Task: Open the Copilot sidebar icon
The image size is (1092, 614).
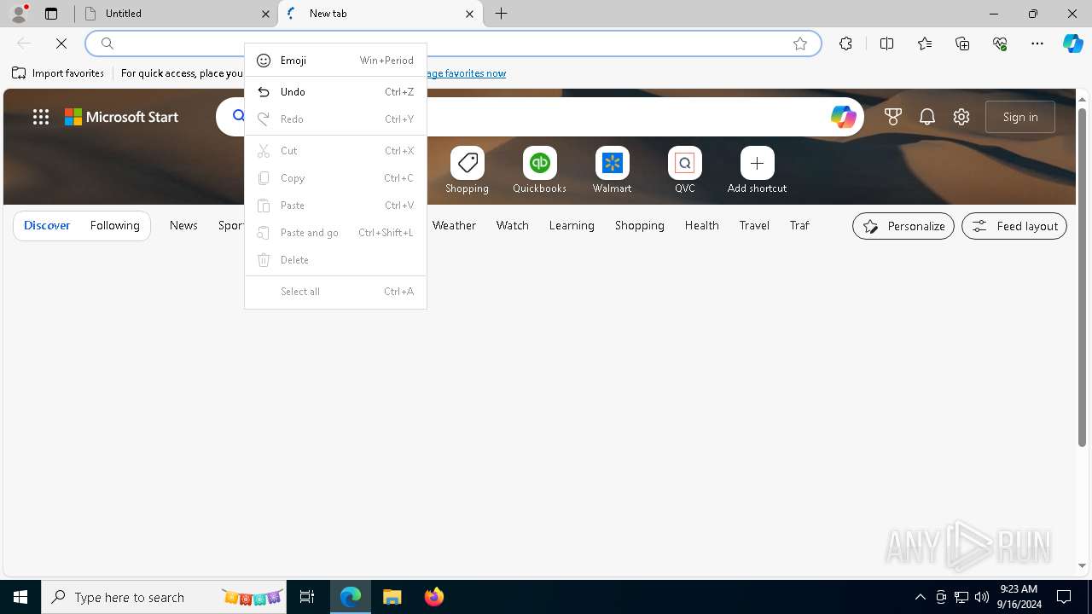Action: tap(1072, 43)
